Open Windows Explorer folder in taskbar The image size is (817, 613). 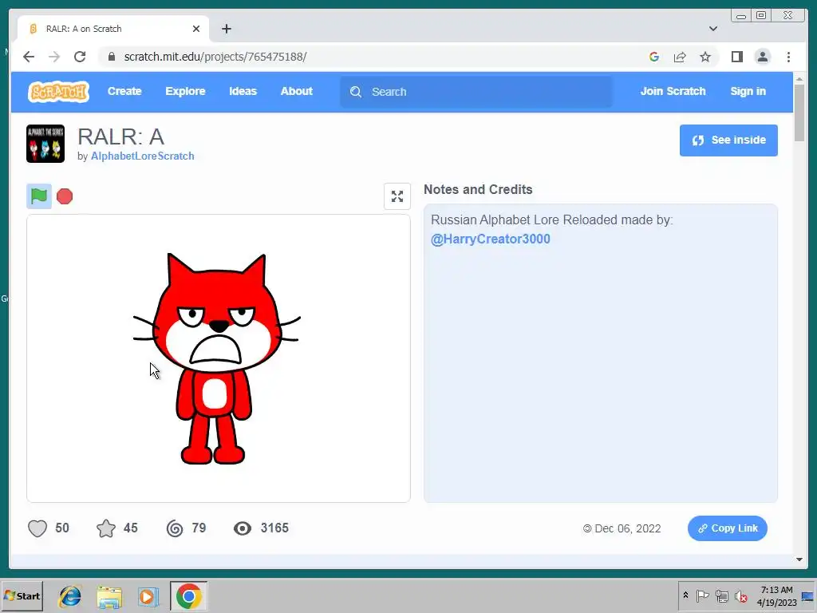click(x=109, y=596)
